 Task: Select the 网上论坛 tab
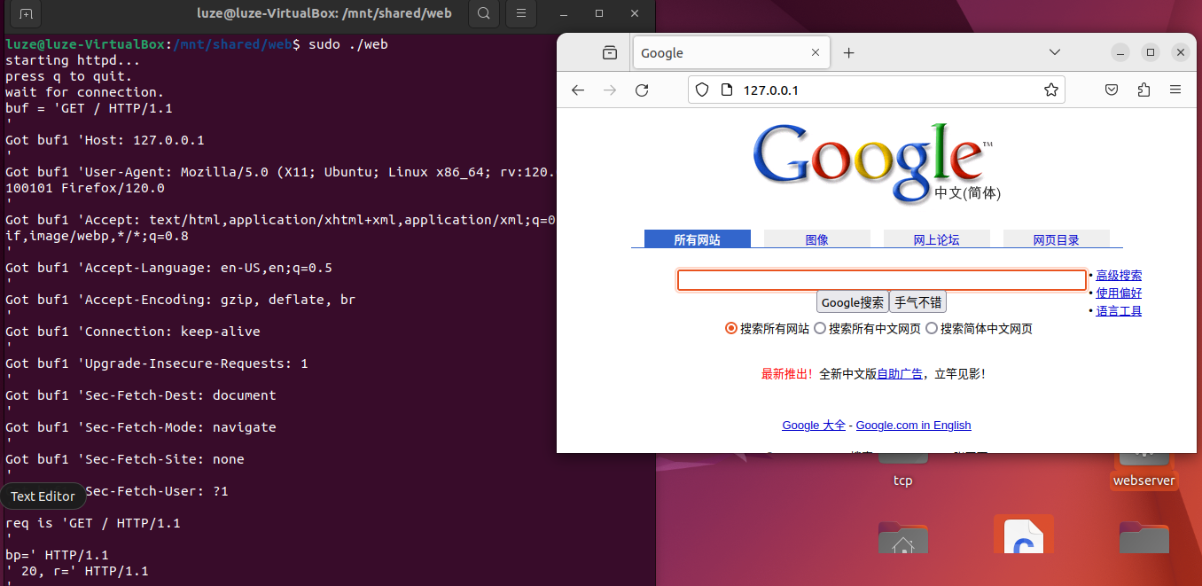(936, 239)
